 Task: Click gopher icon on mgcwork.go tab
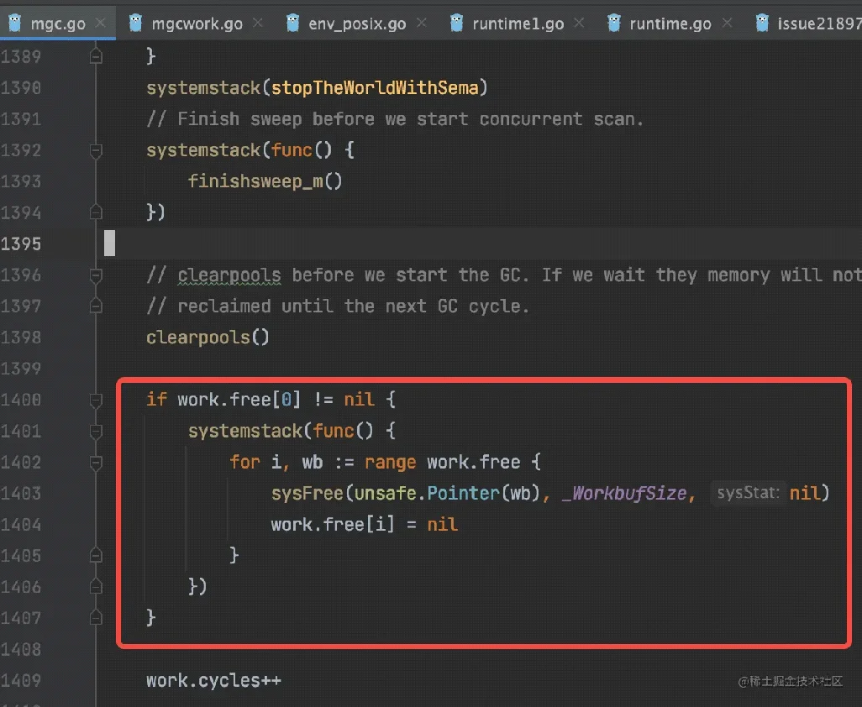(x=135, y=23)
